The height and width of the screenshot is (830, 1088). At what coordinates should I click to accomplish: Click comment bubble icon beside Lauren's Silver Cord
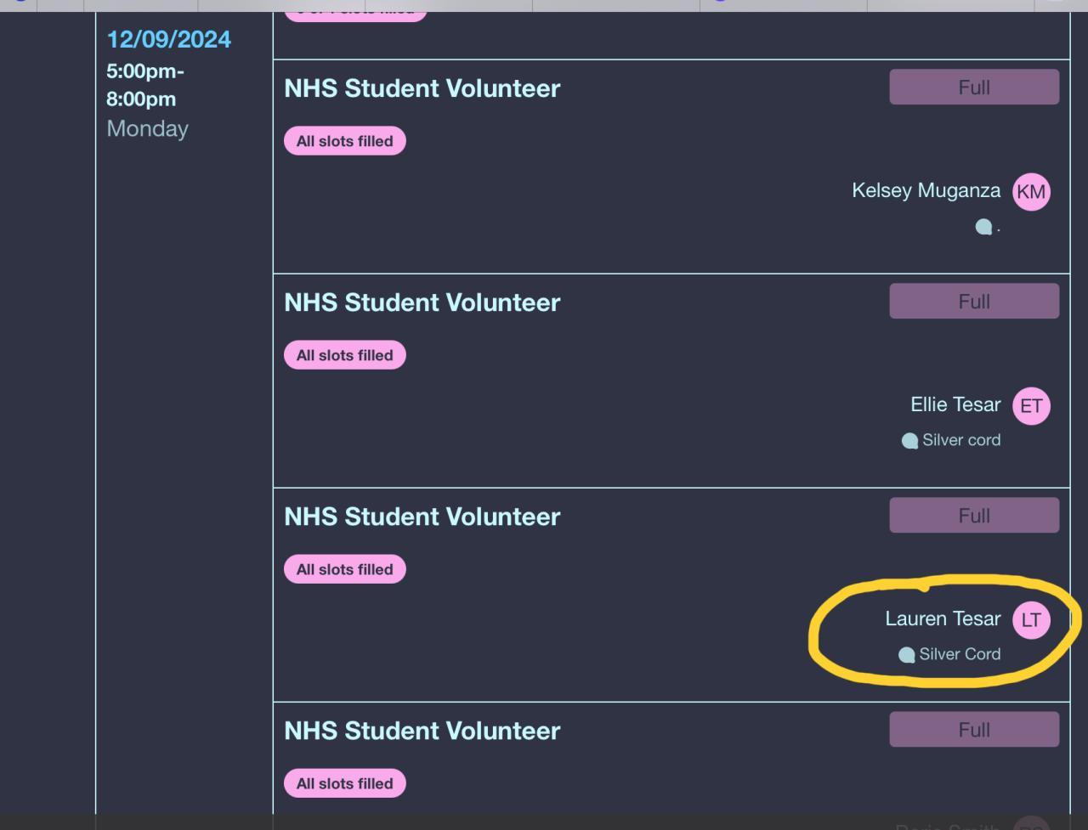tap(906, 655)
